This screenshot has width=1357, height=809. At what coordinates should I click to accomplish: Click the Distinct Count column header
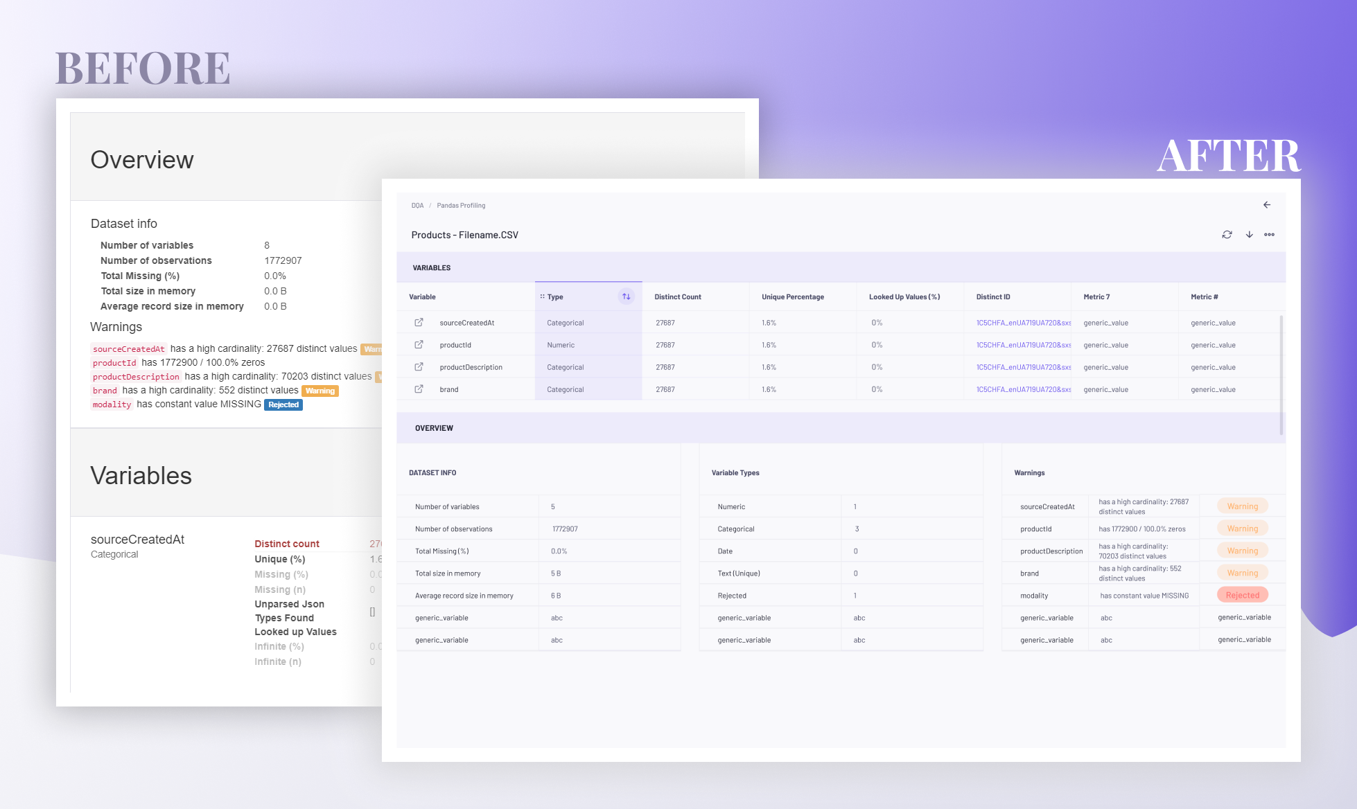pyautogui.click(x=678, y=297)
